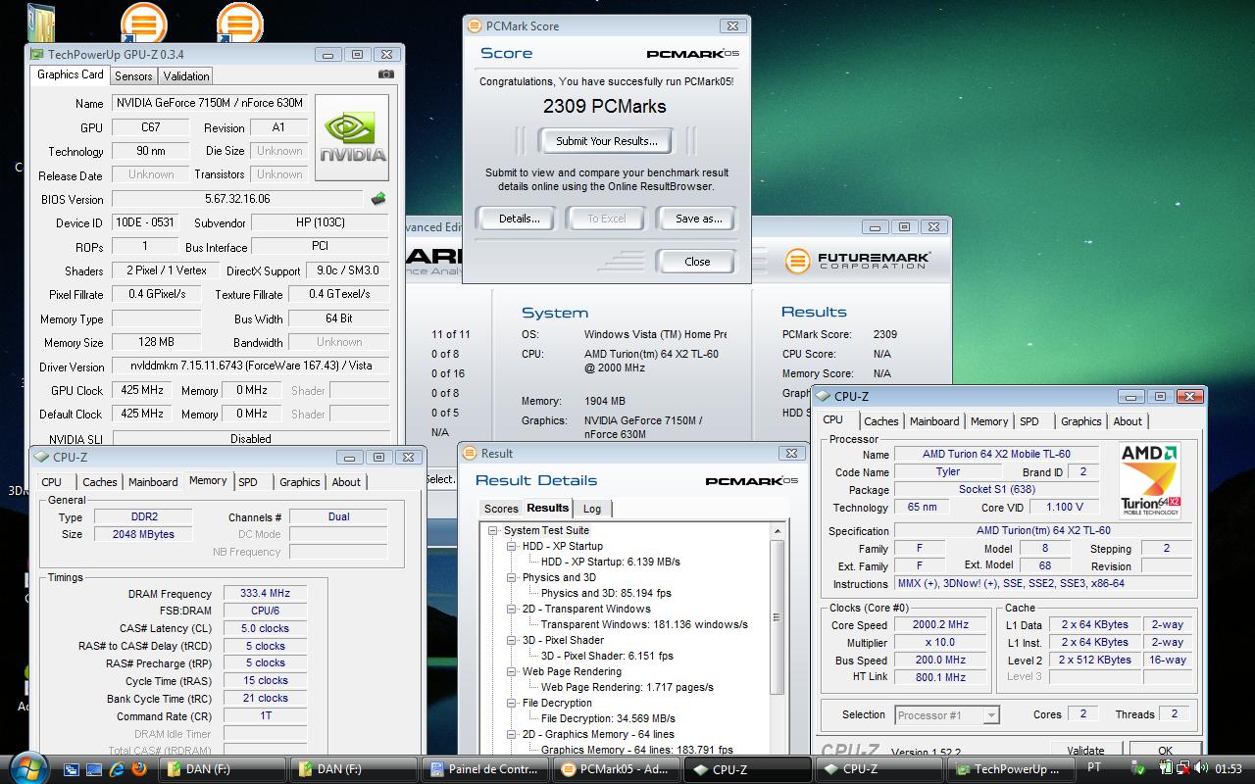Image resolution: width=1255 pixels, height=784 pixels.
Task: Click the Code Name Tyler field
Action: click(x=948, y=471)
